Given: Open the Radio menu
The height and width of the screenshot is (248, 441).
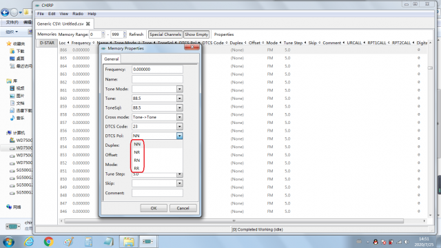Looking at the screenshot, I should coord(78,14).
